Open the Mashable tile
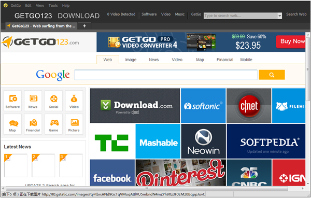 pyautogui.click(x=158, y=142)
